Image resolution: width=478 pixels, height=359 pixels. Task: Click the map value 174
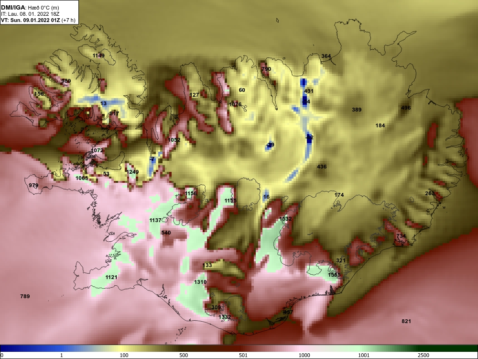pos(339,195)
